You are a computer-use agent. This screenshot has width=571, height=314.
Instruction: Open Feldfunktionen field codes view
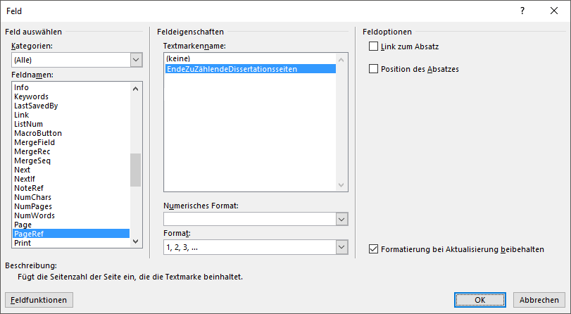39,300
